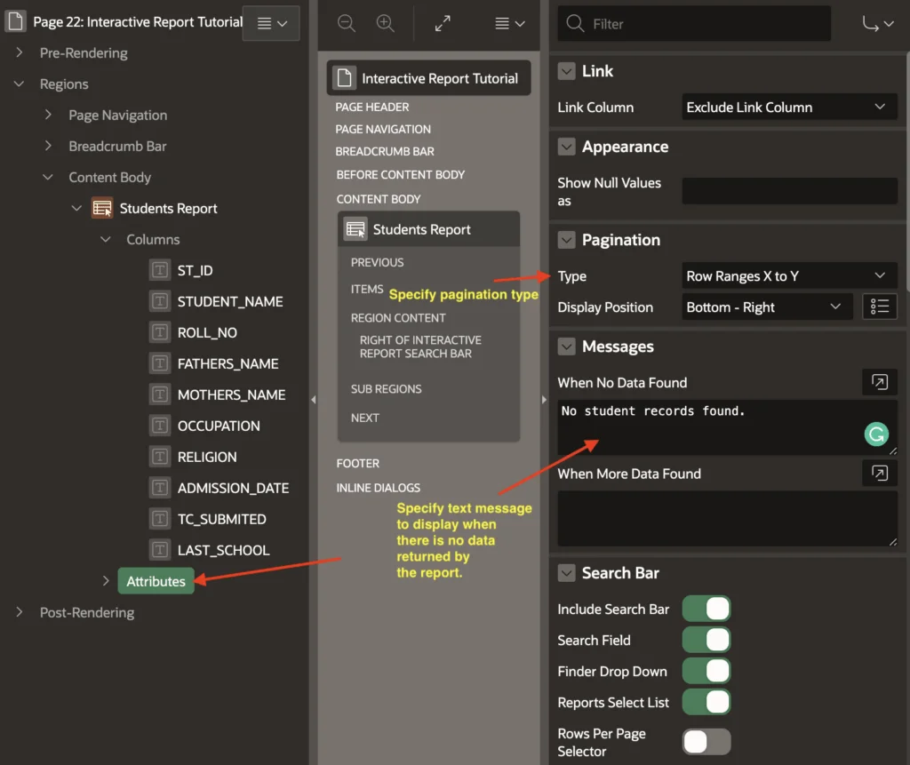Select the ROLL_NO column icon
This screenshot has height=765, width=910.
tap(160, 332)
